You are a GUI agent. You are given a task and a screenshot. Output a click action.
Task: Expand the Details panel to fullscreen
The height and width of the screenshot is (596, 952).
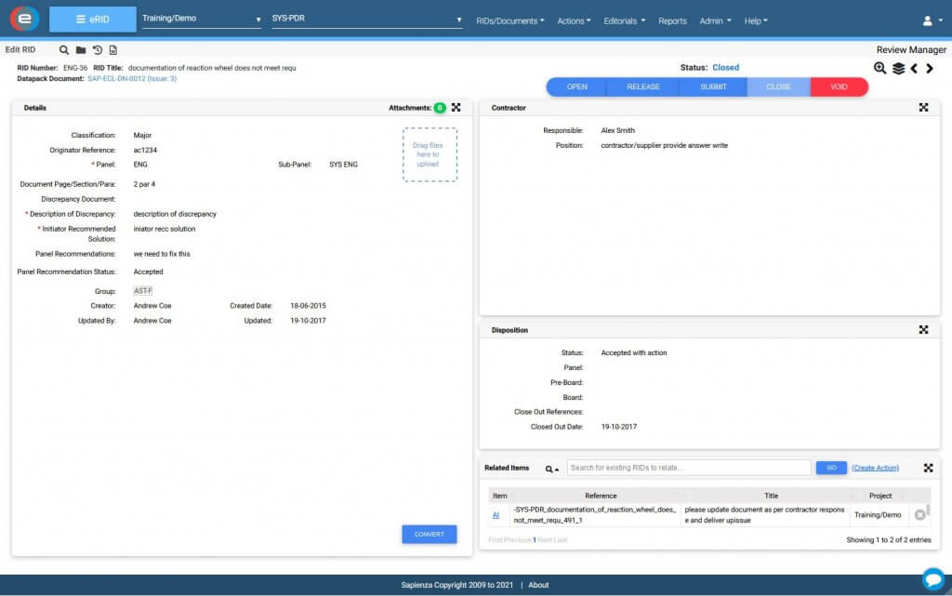tap(456, 108)
